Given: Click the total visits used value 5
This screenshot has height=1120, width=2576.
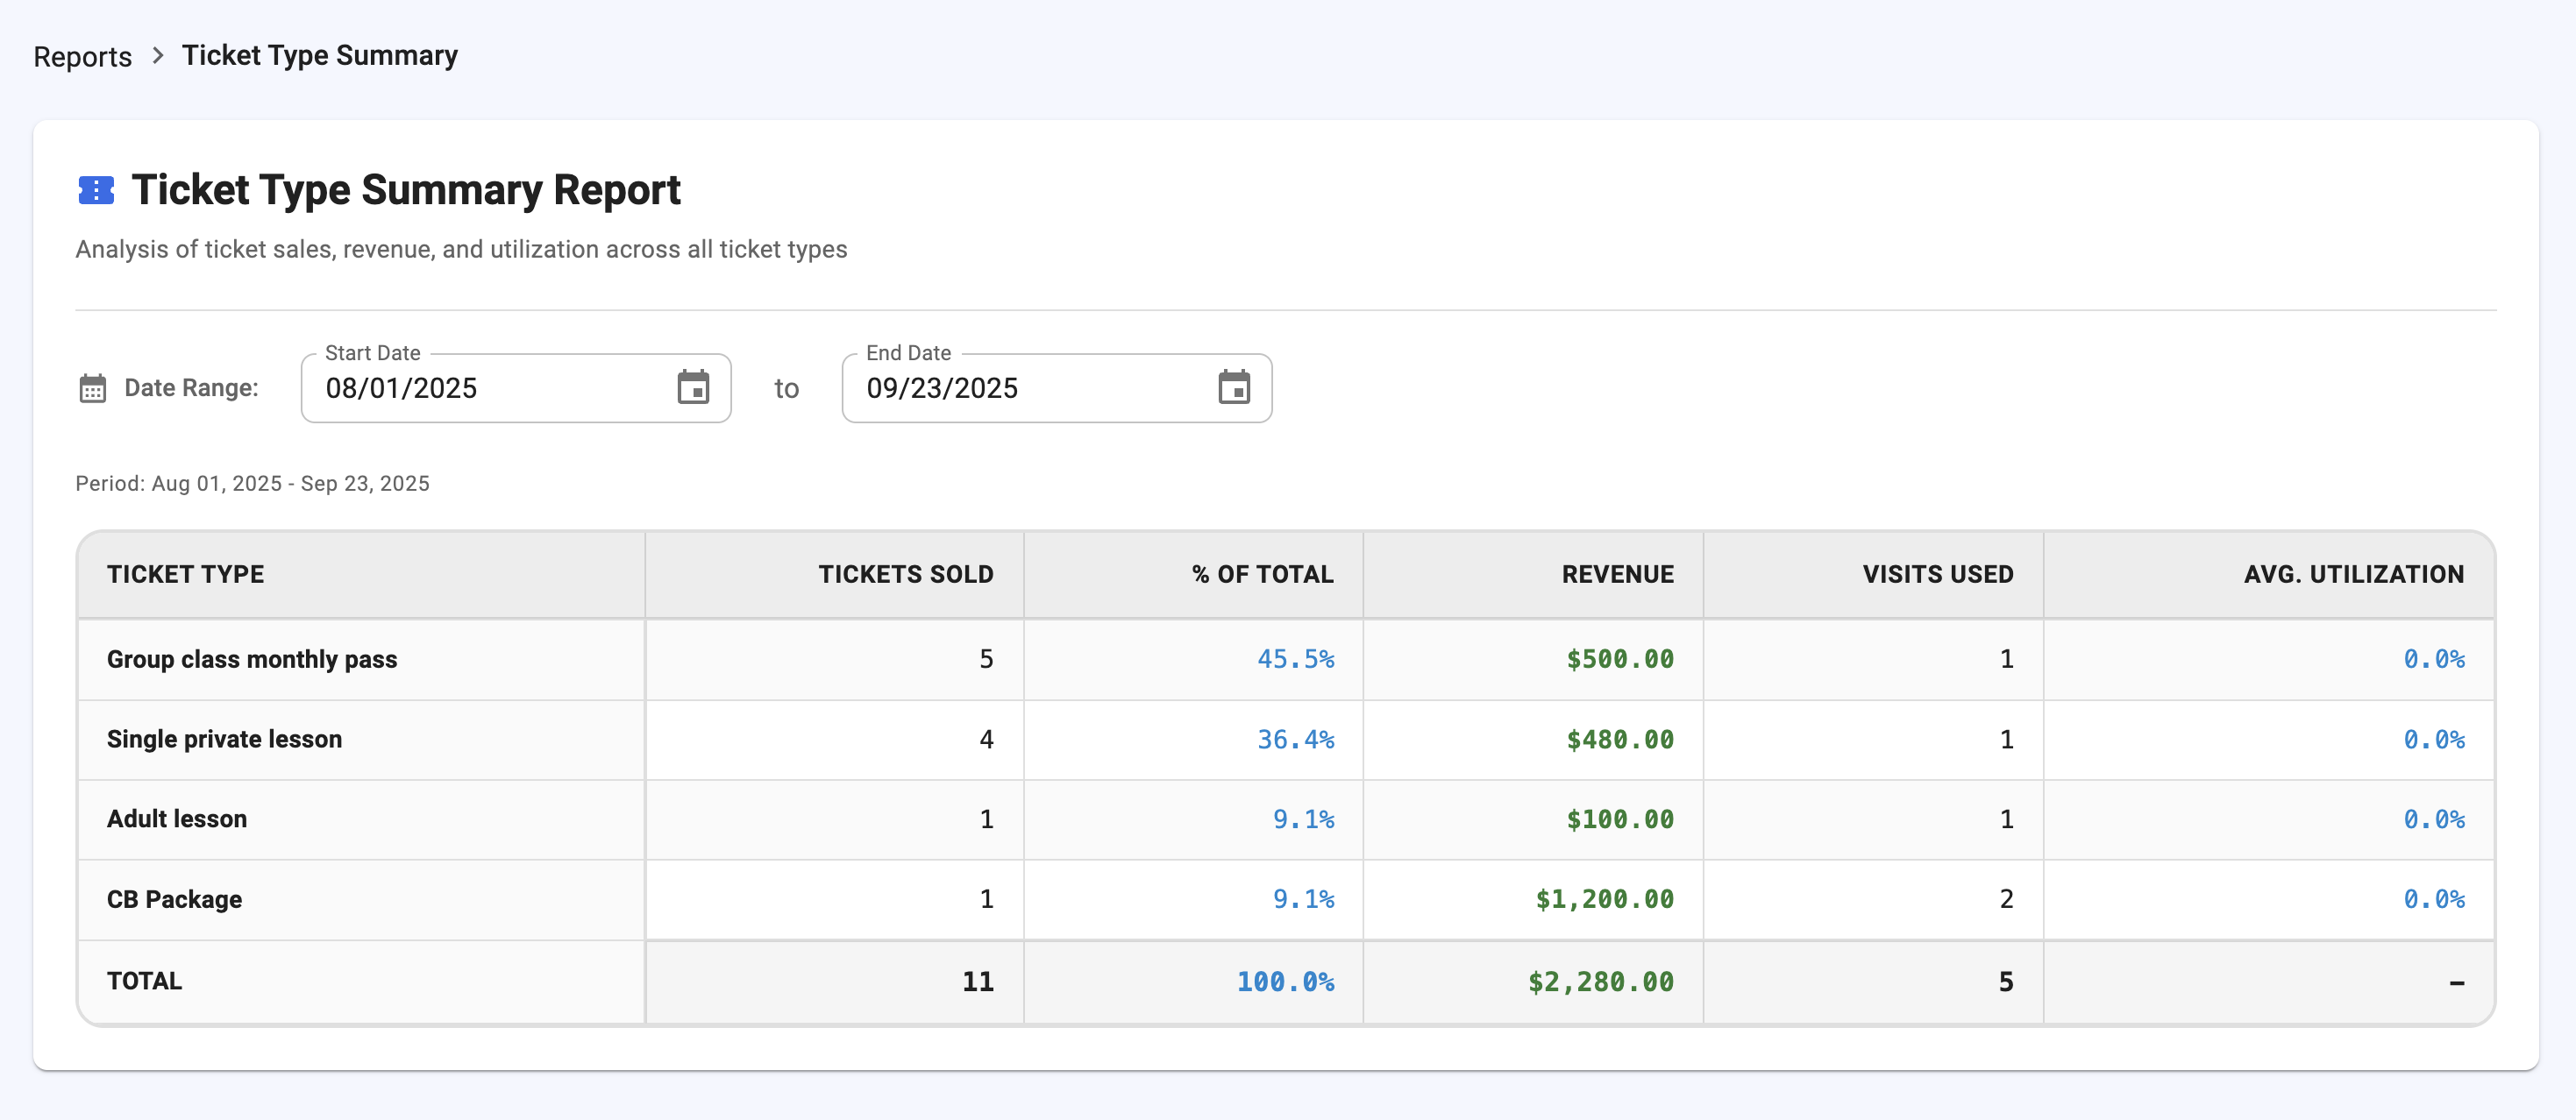Looking at the screenshot, I should click(x=2006, y=982).
